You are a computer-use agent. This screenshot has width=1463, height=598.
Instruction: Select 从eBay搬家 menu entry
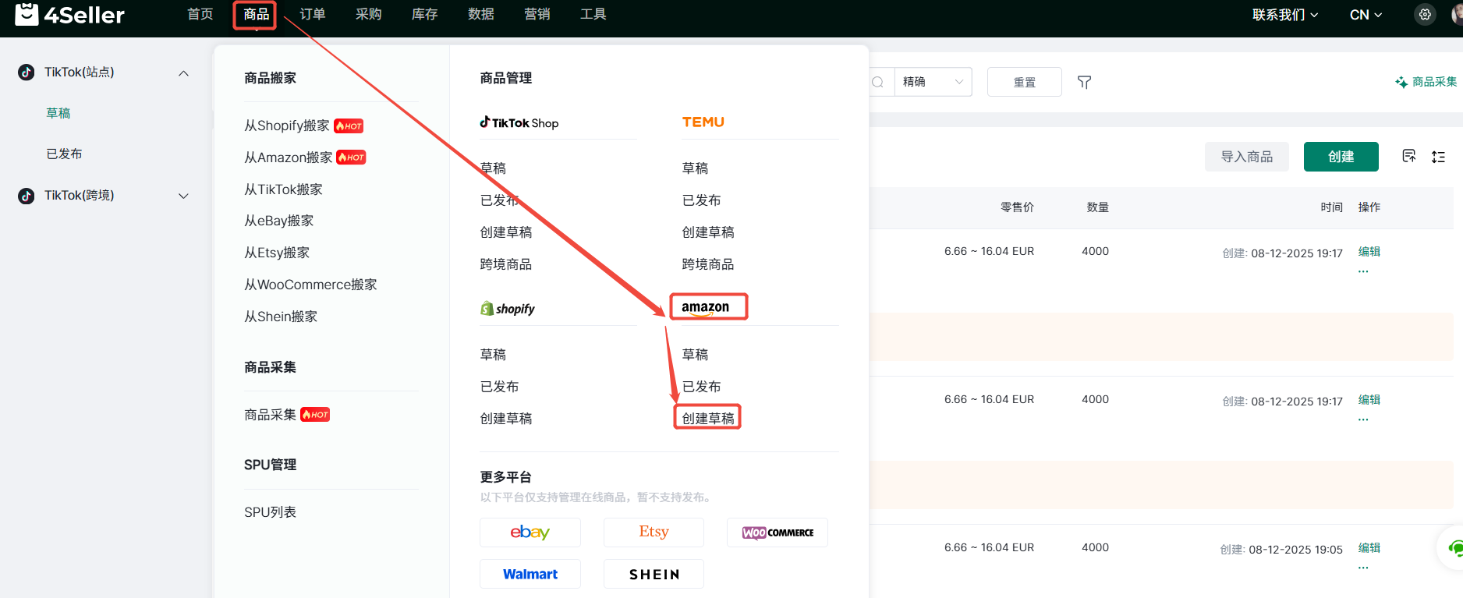tap(278, 221)
